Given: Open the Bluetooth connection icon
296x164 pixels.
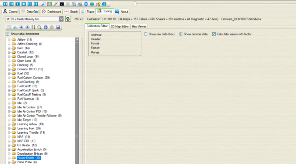Looking at the screenshot, I should (86, 4).
